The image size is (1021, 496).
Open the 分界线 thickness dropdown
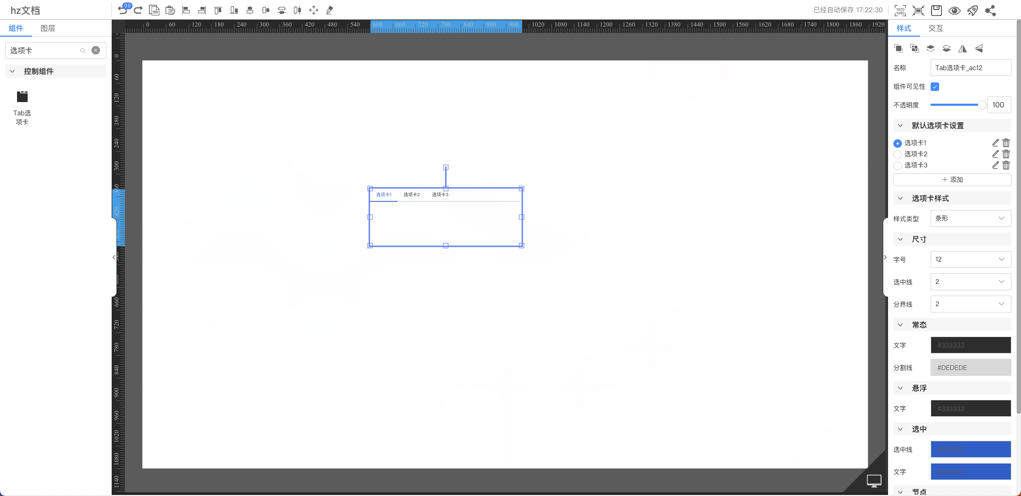[x=970, y=304]
